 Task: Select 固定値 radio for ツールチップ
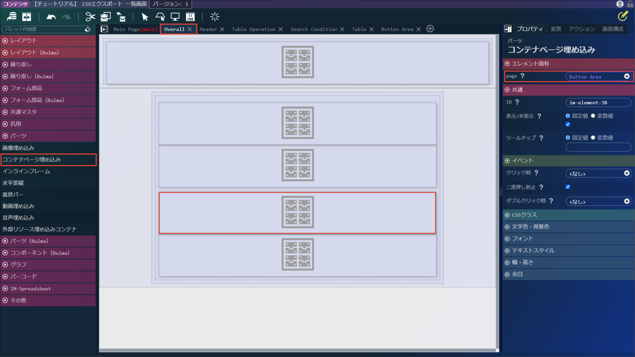tap(568, 138)
